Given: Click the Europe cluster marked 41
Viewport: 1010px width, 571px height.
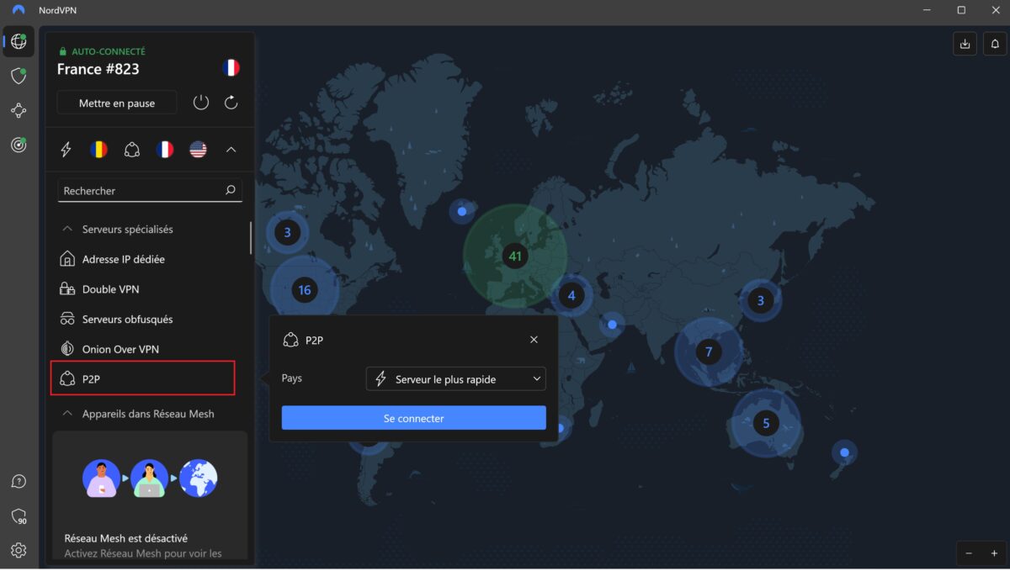Looking at the screenshot, I should pyautogui.click(x=515, y=256).
